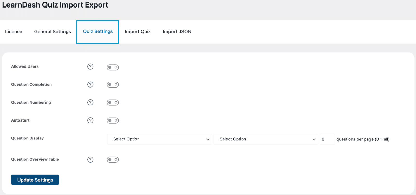Viewport: 416px width, 195px height.
Task: Enable the Question Completion switch
Action: 113,85
